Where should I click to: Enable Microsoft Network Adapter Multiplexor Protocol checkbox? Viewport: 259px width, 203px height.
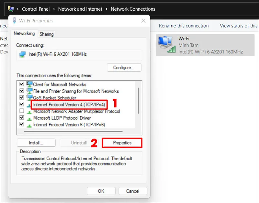tap(22, 111)
